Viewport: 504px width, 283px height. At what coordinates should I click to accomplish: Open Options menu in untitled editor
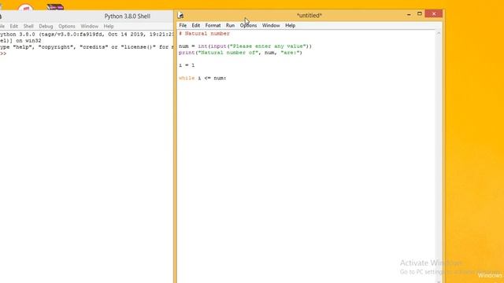tap(248, 25)
